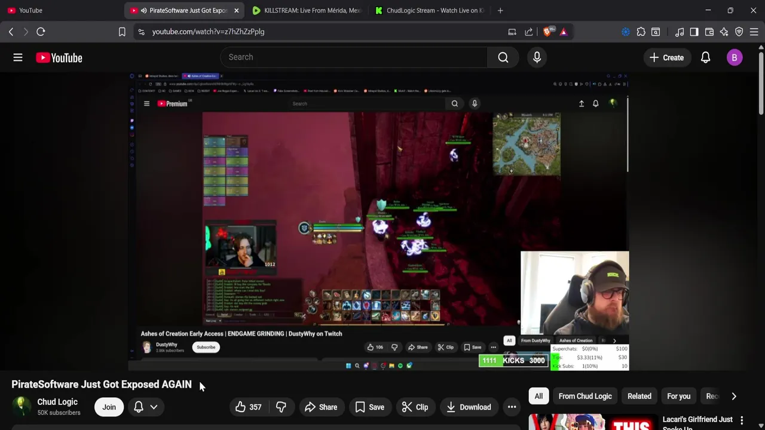Click the '50K subscribers' text
765x430 pixels.
(59, 413)
